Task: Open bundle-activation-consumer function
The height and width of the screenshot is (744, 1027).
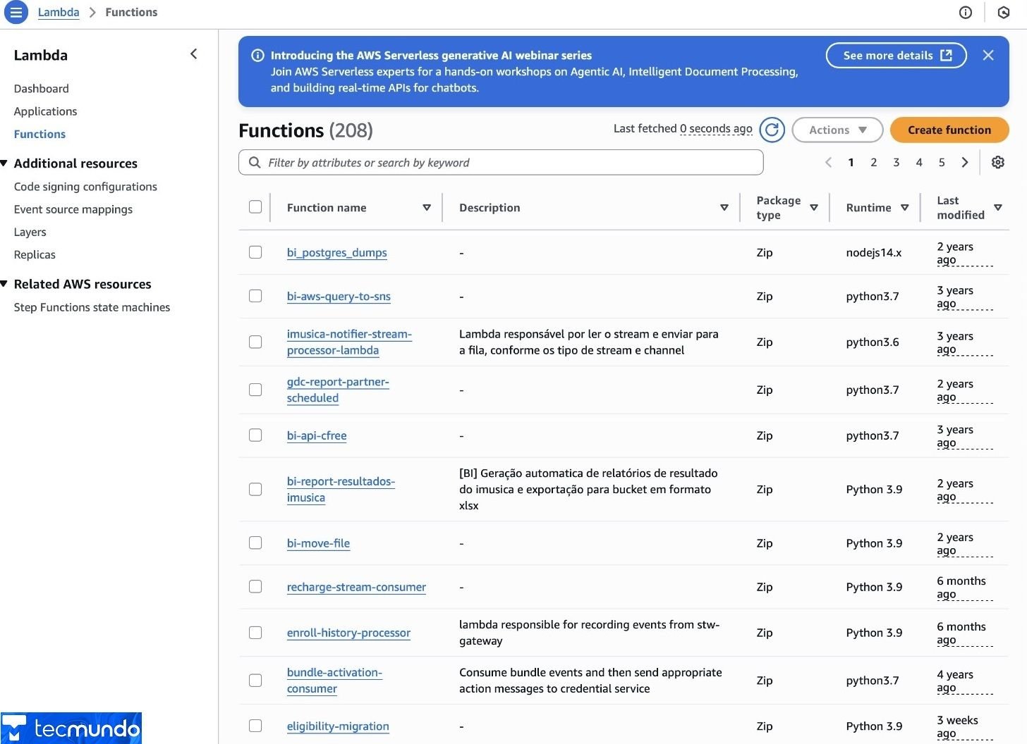Action: tap(334, 681)
